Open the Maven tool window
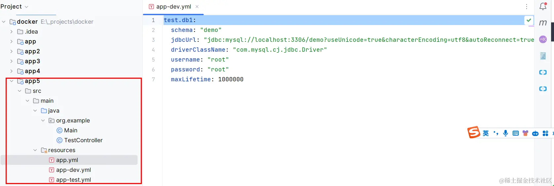Viewport: 554px width, 186px height. tap(543, 23)
